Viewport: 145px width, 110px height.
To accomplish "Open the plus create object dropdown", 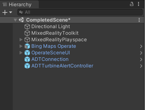I will pyautogui.click(x=7, y=12).
